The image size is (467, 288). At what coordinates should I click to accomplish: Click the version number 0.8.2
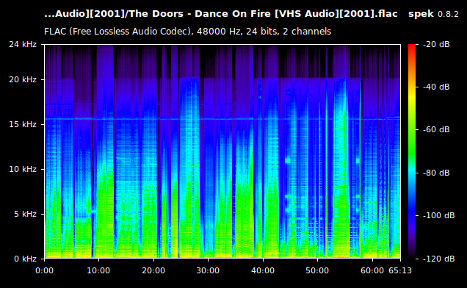(x=448, y=14)
